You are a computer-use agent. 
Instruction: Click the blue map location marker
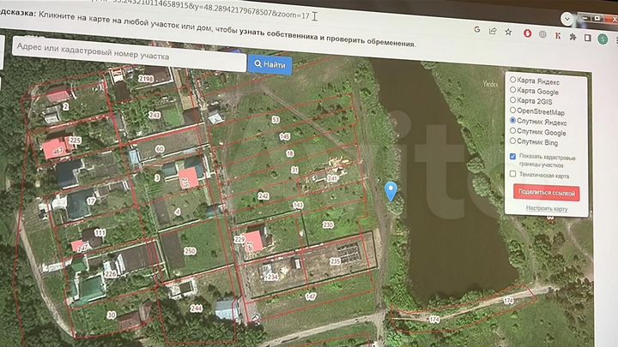click(x=391, y=190)
